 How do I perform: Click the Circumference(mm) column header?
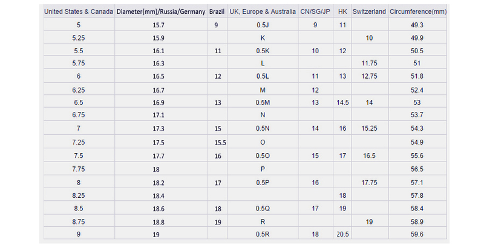click(416, 11)
